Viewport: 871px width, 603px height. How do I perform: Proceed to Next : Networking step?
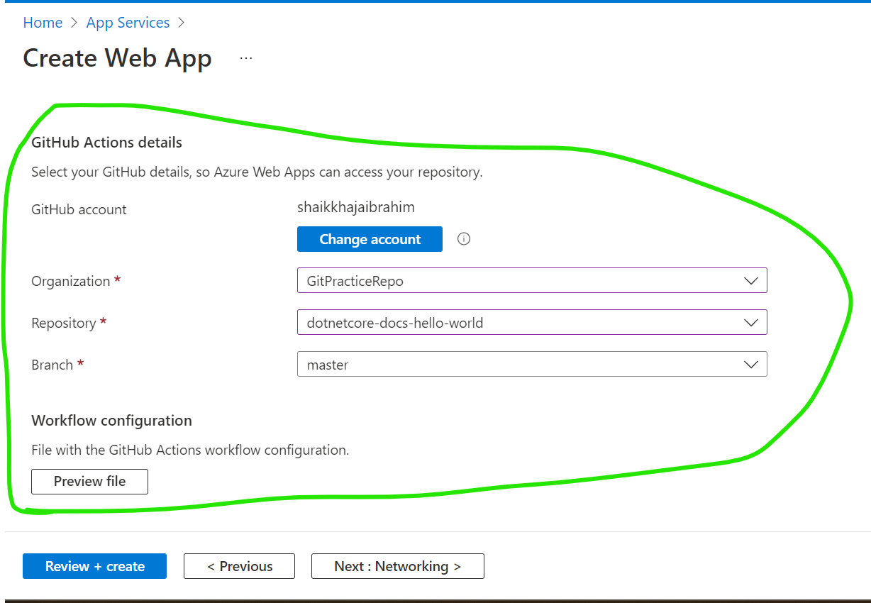397,566
